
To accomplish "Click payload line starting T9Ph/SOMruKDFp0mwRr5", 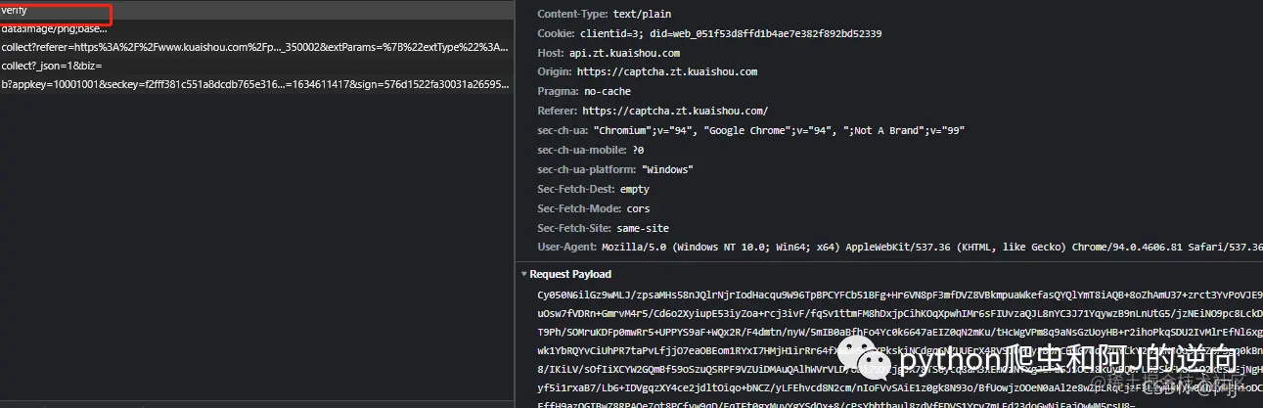I will pyautogui.click(x=900, y=332).
